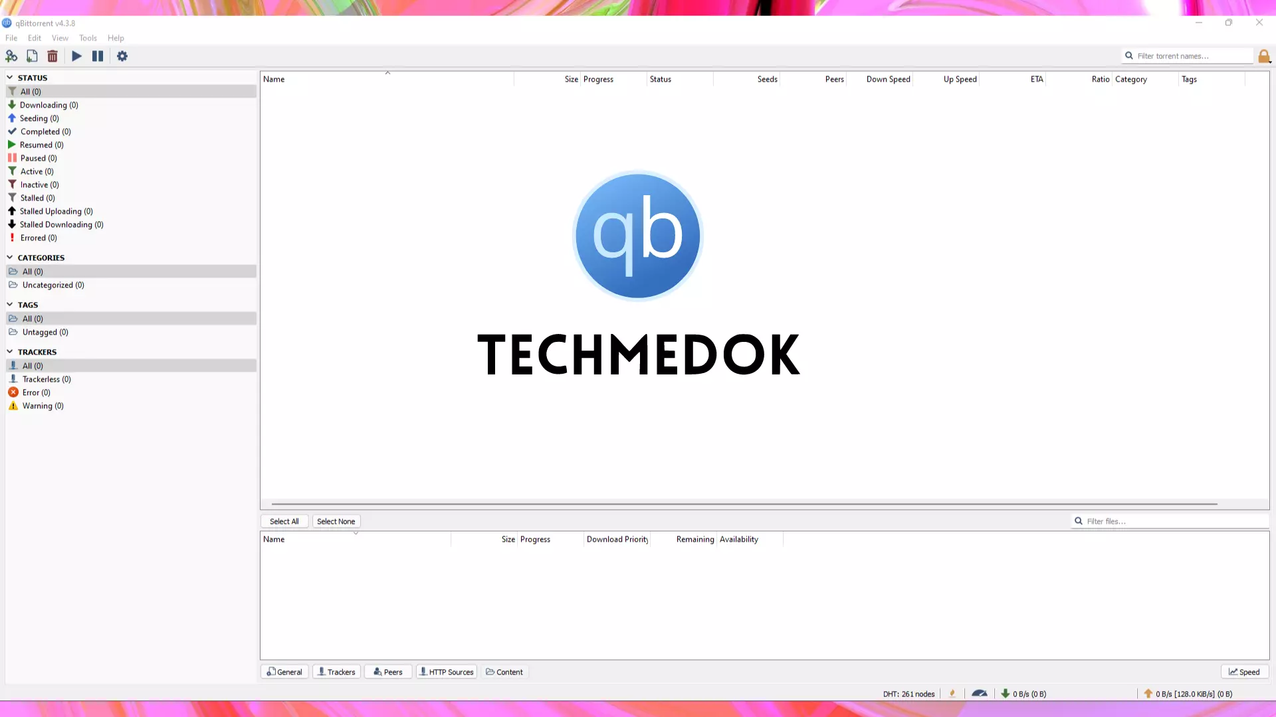Select All (0) under CATEGORIES

tap(131, 272)
